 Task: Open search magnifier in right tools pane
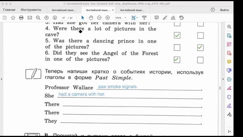click(x=229, y=27)
